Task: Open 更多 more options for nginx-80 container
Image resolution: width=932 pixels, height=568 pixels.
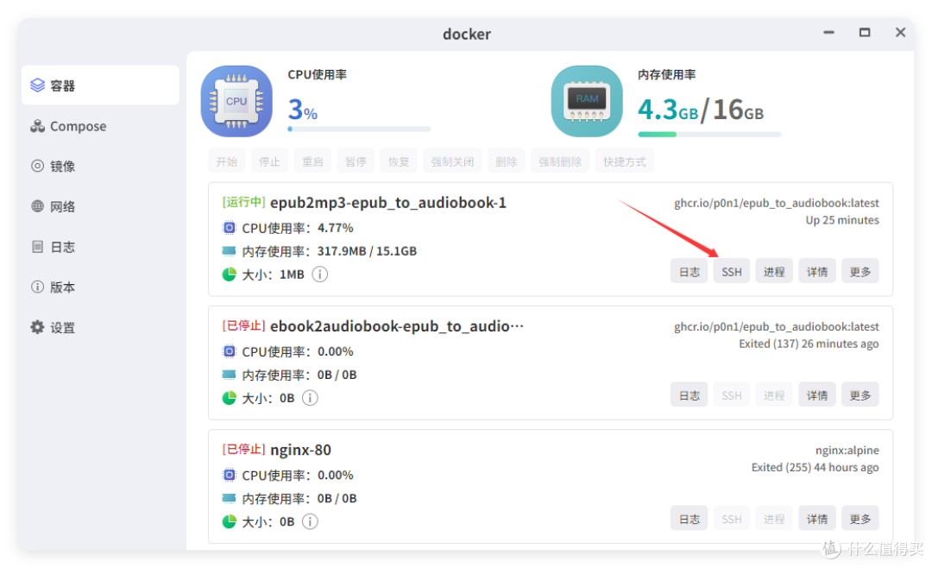Action: [860, 519]
